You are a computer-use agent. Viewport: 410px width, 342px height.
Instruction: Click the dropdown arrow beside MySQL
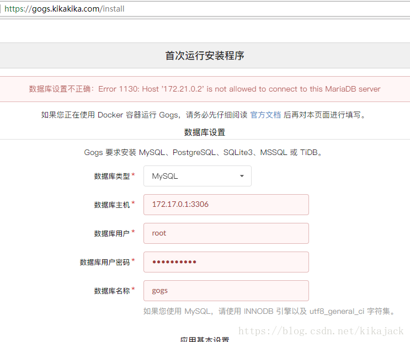coord(242,176)
